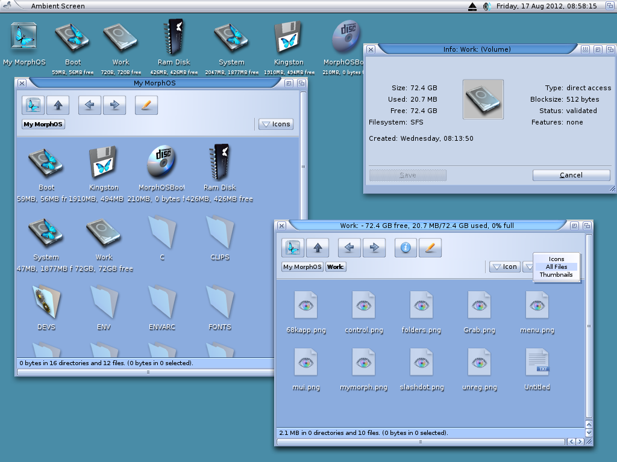Choose All Files from the popup menu
Image resolution: width=617 pixels, height=462 pixels.
coord(556,266)
